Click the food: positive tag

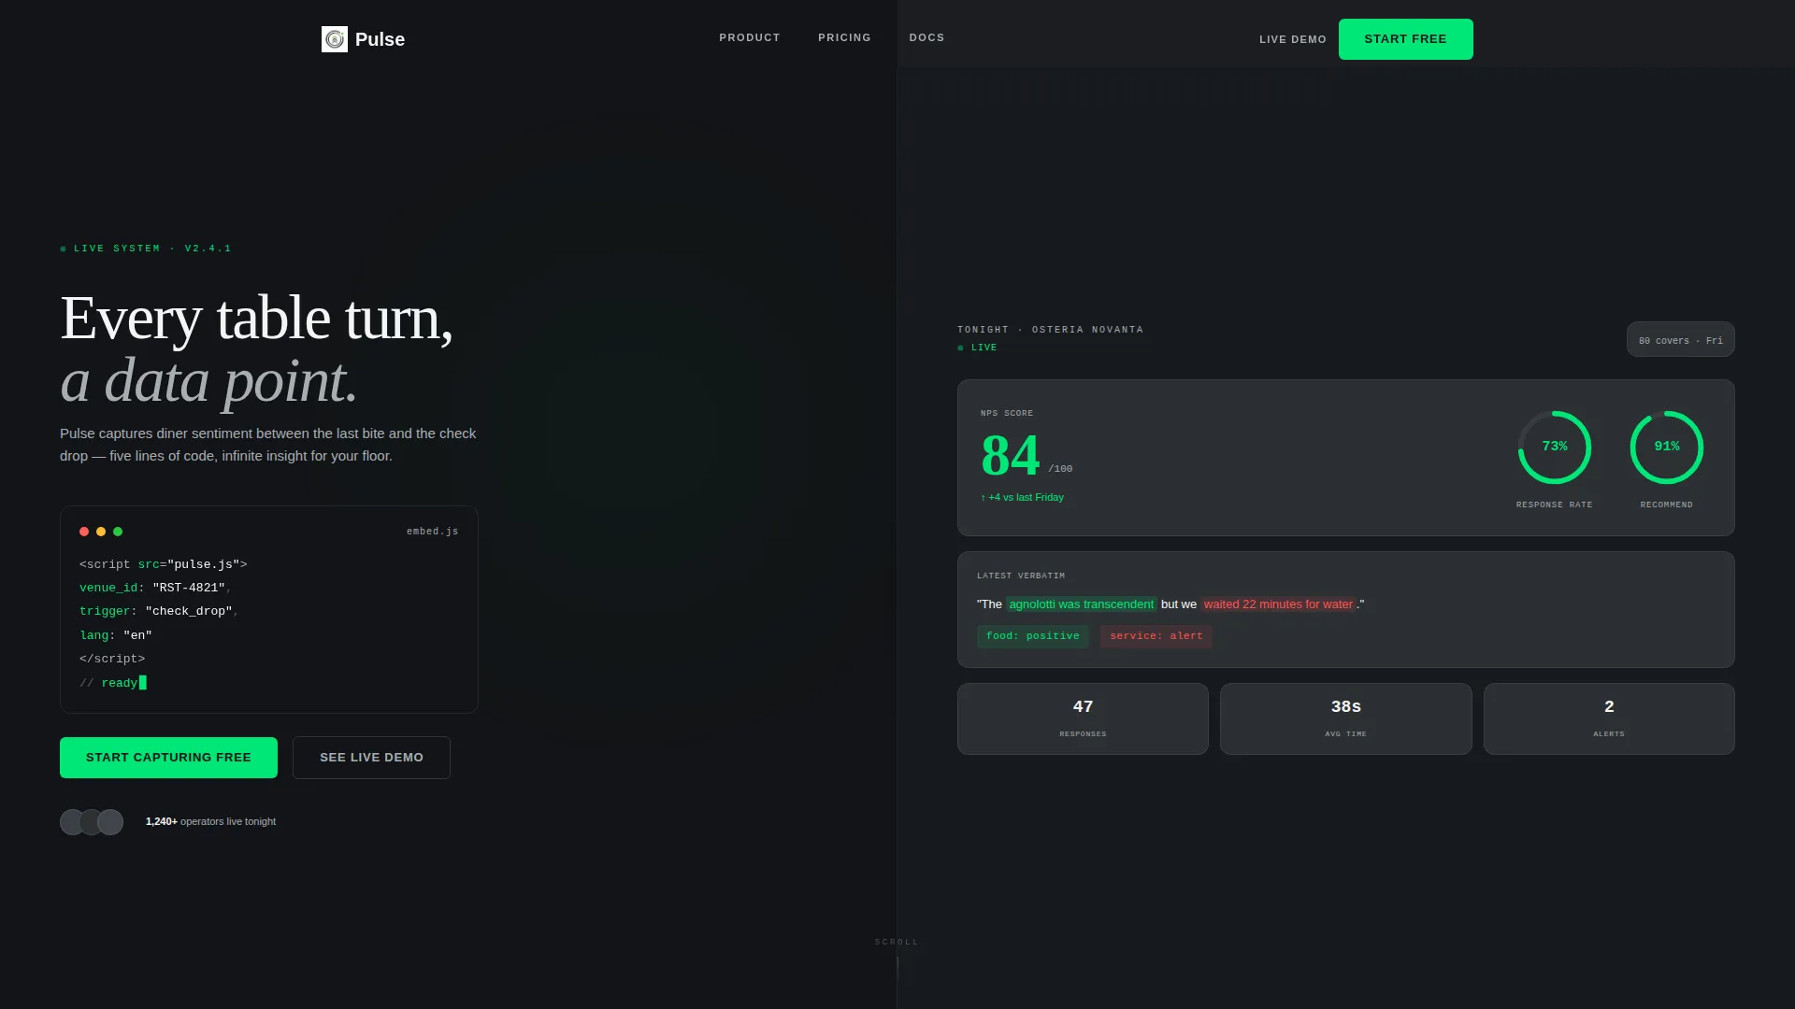click(1032, 636)
